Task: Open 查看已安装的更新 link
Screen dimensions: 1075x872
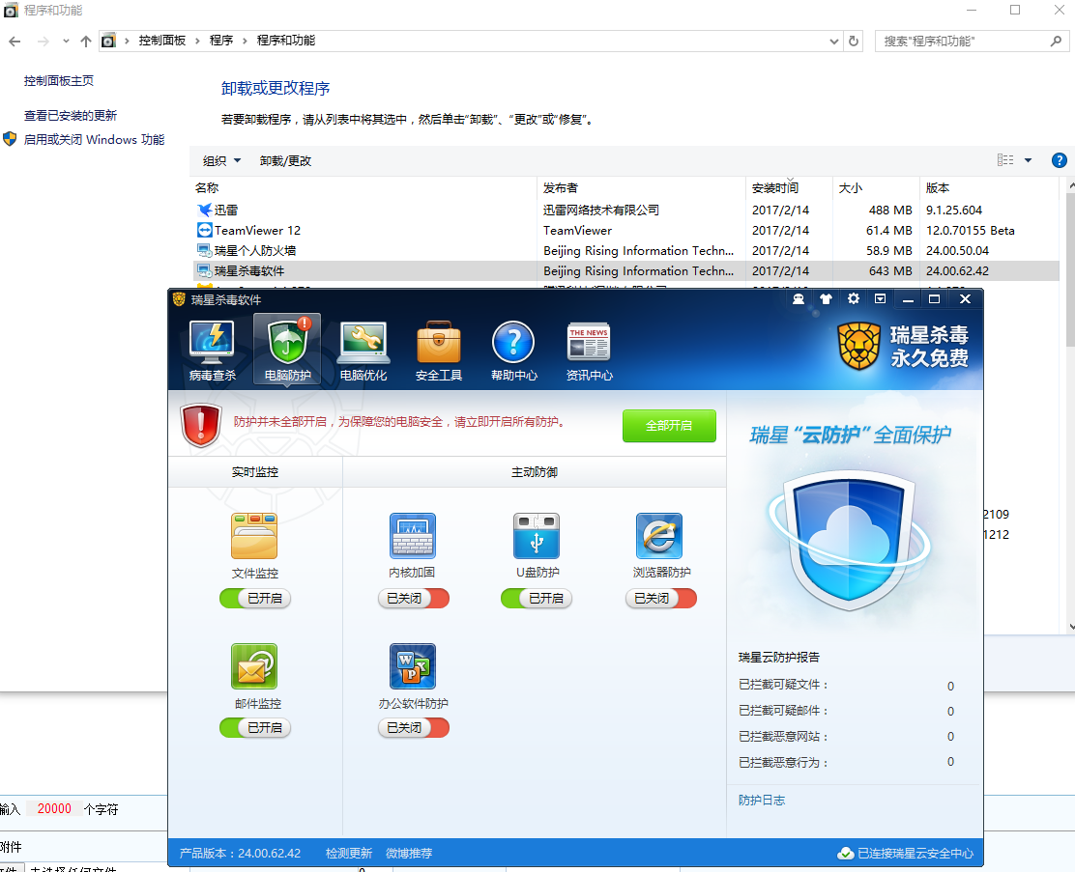Action: point(71,115)
